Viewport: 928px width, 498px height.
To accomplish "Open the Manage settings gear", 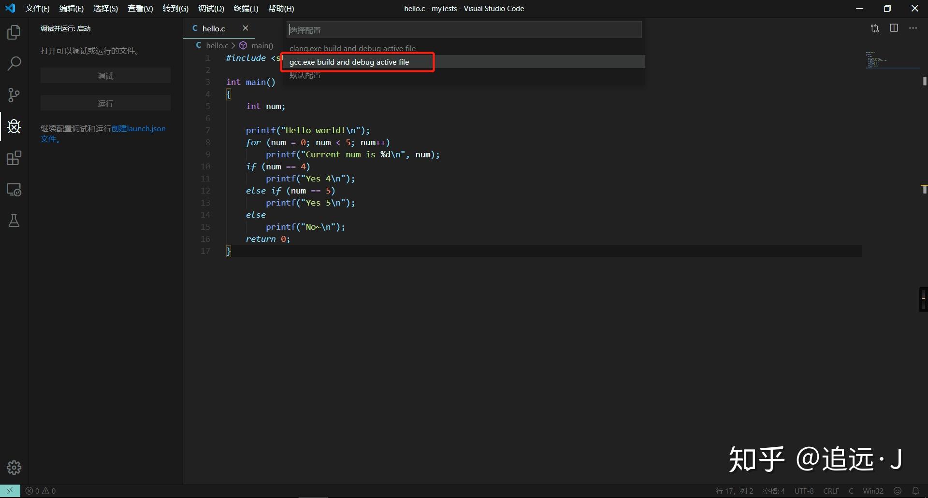I will point(14,467).
